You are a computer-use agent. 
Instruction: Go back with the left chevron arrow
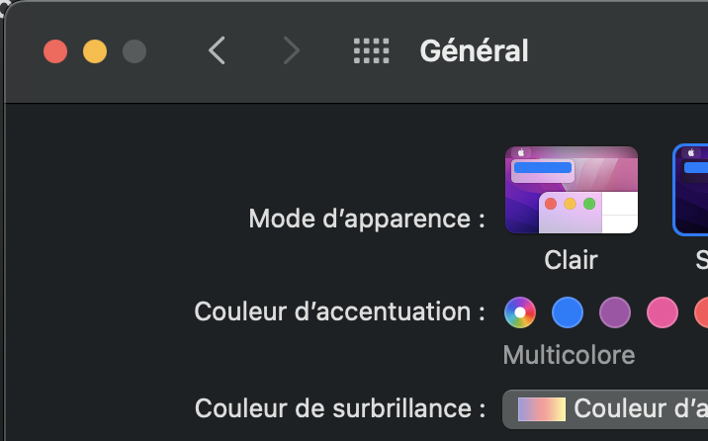click(218, 50)
